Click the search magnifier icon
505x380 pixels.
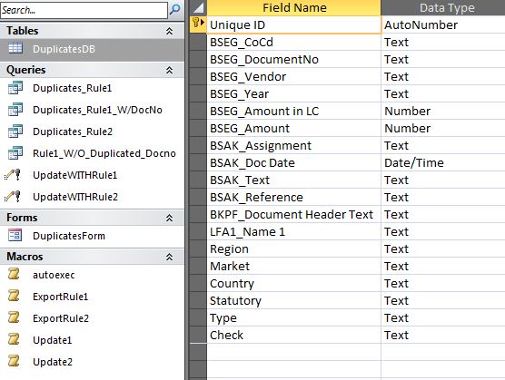[175, 10]
